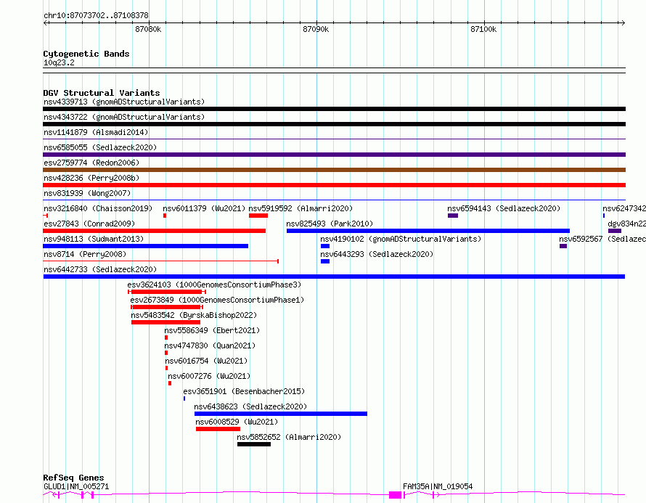Click the nsv4339713 gnomAD variant label

pos(124,102)
